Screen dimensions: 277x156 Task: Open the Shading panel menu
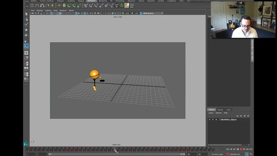pos(39,10)
